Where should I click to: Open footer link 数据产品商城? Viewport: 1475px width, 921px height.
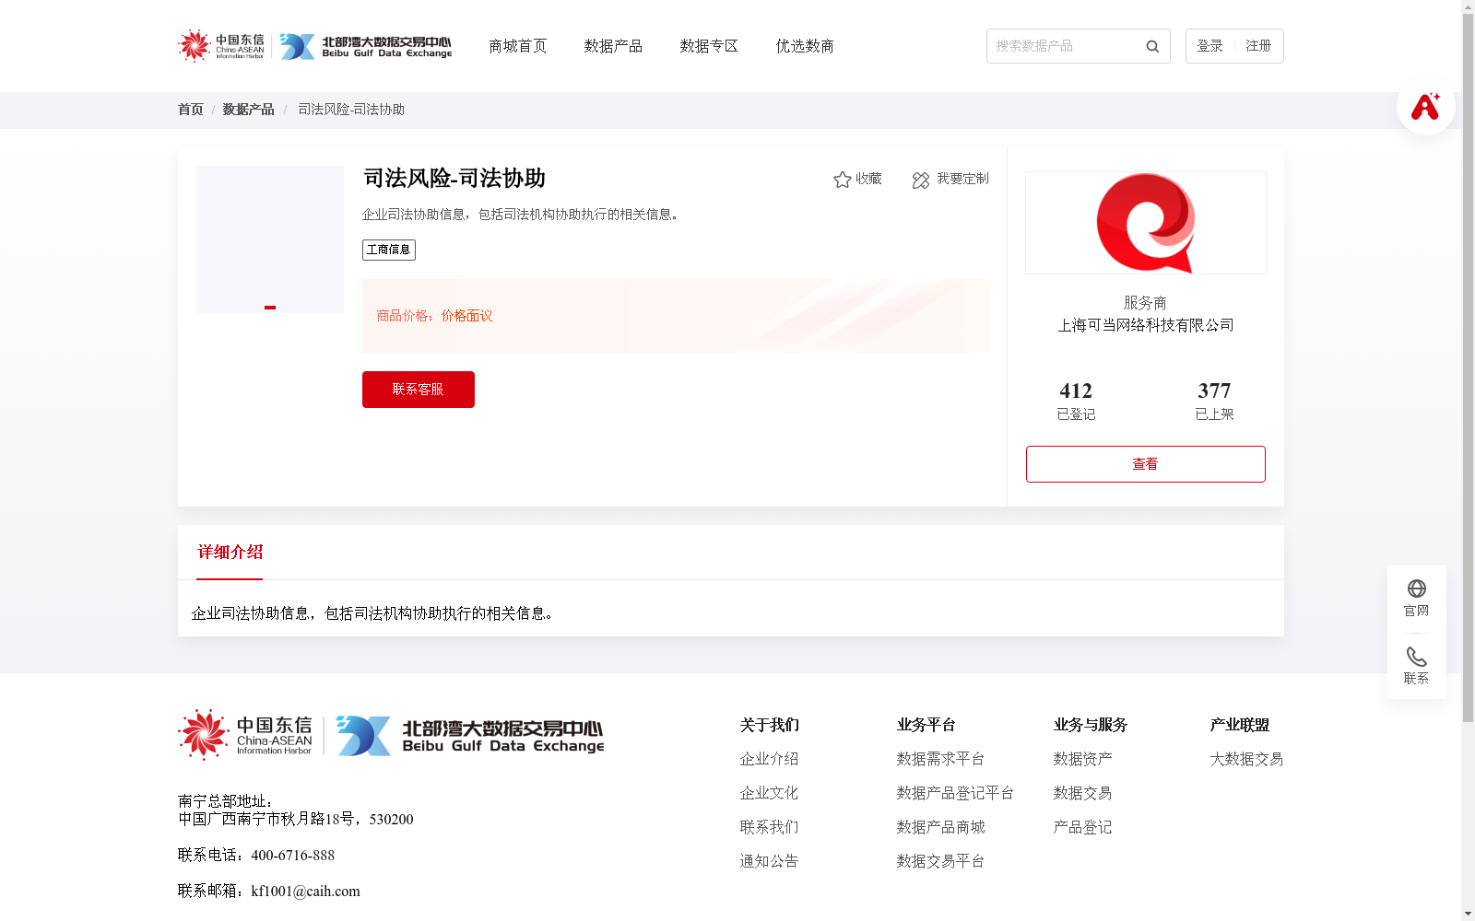coord(940,827)
